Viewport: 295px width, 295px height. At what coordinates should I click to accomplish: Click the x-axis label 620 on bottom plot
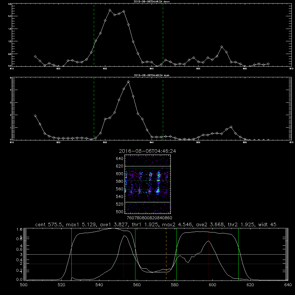click(x=250, y=285)
